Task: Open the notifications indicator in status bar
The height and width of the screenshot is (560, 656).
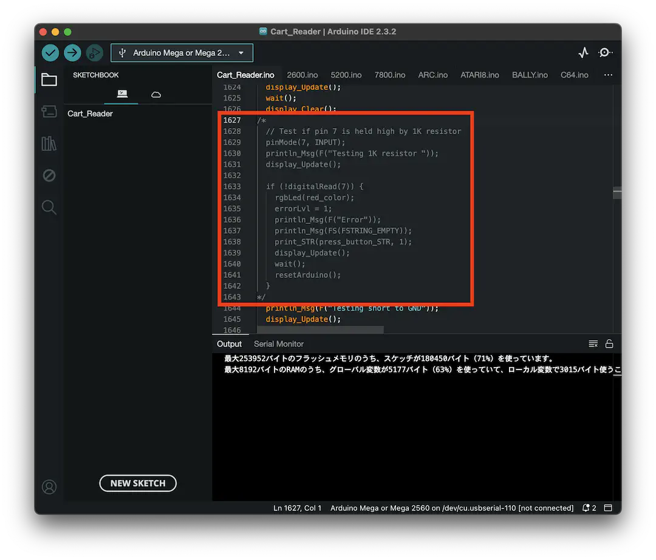Action: click(589, 508)
